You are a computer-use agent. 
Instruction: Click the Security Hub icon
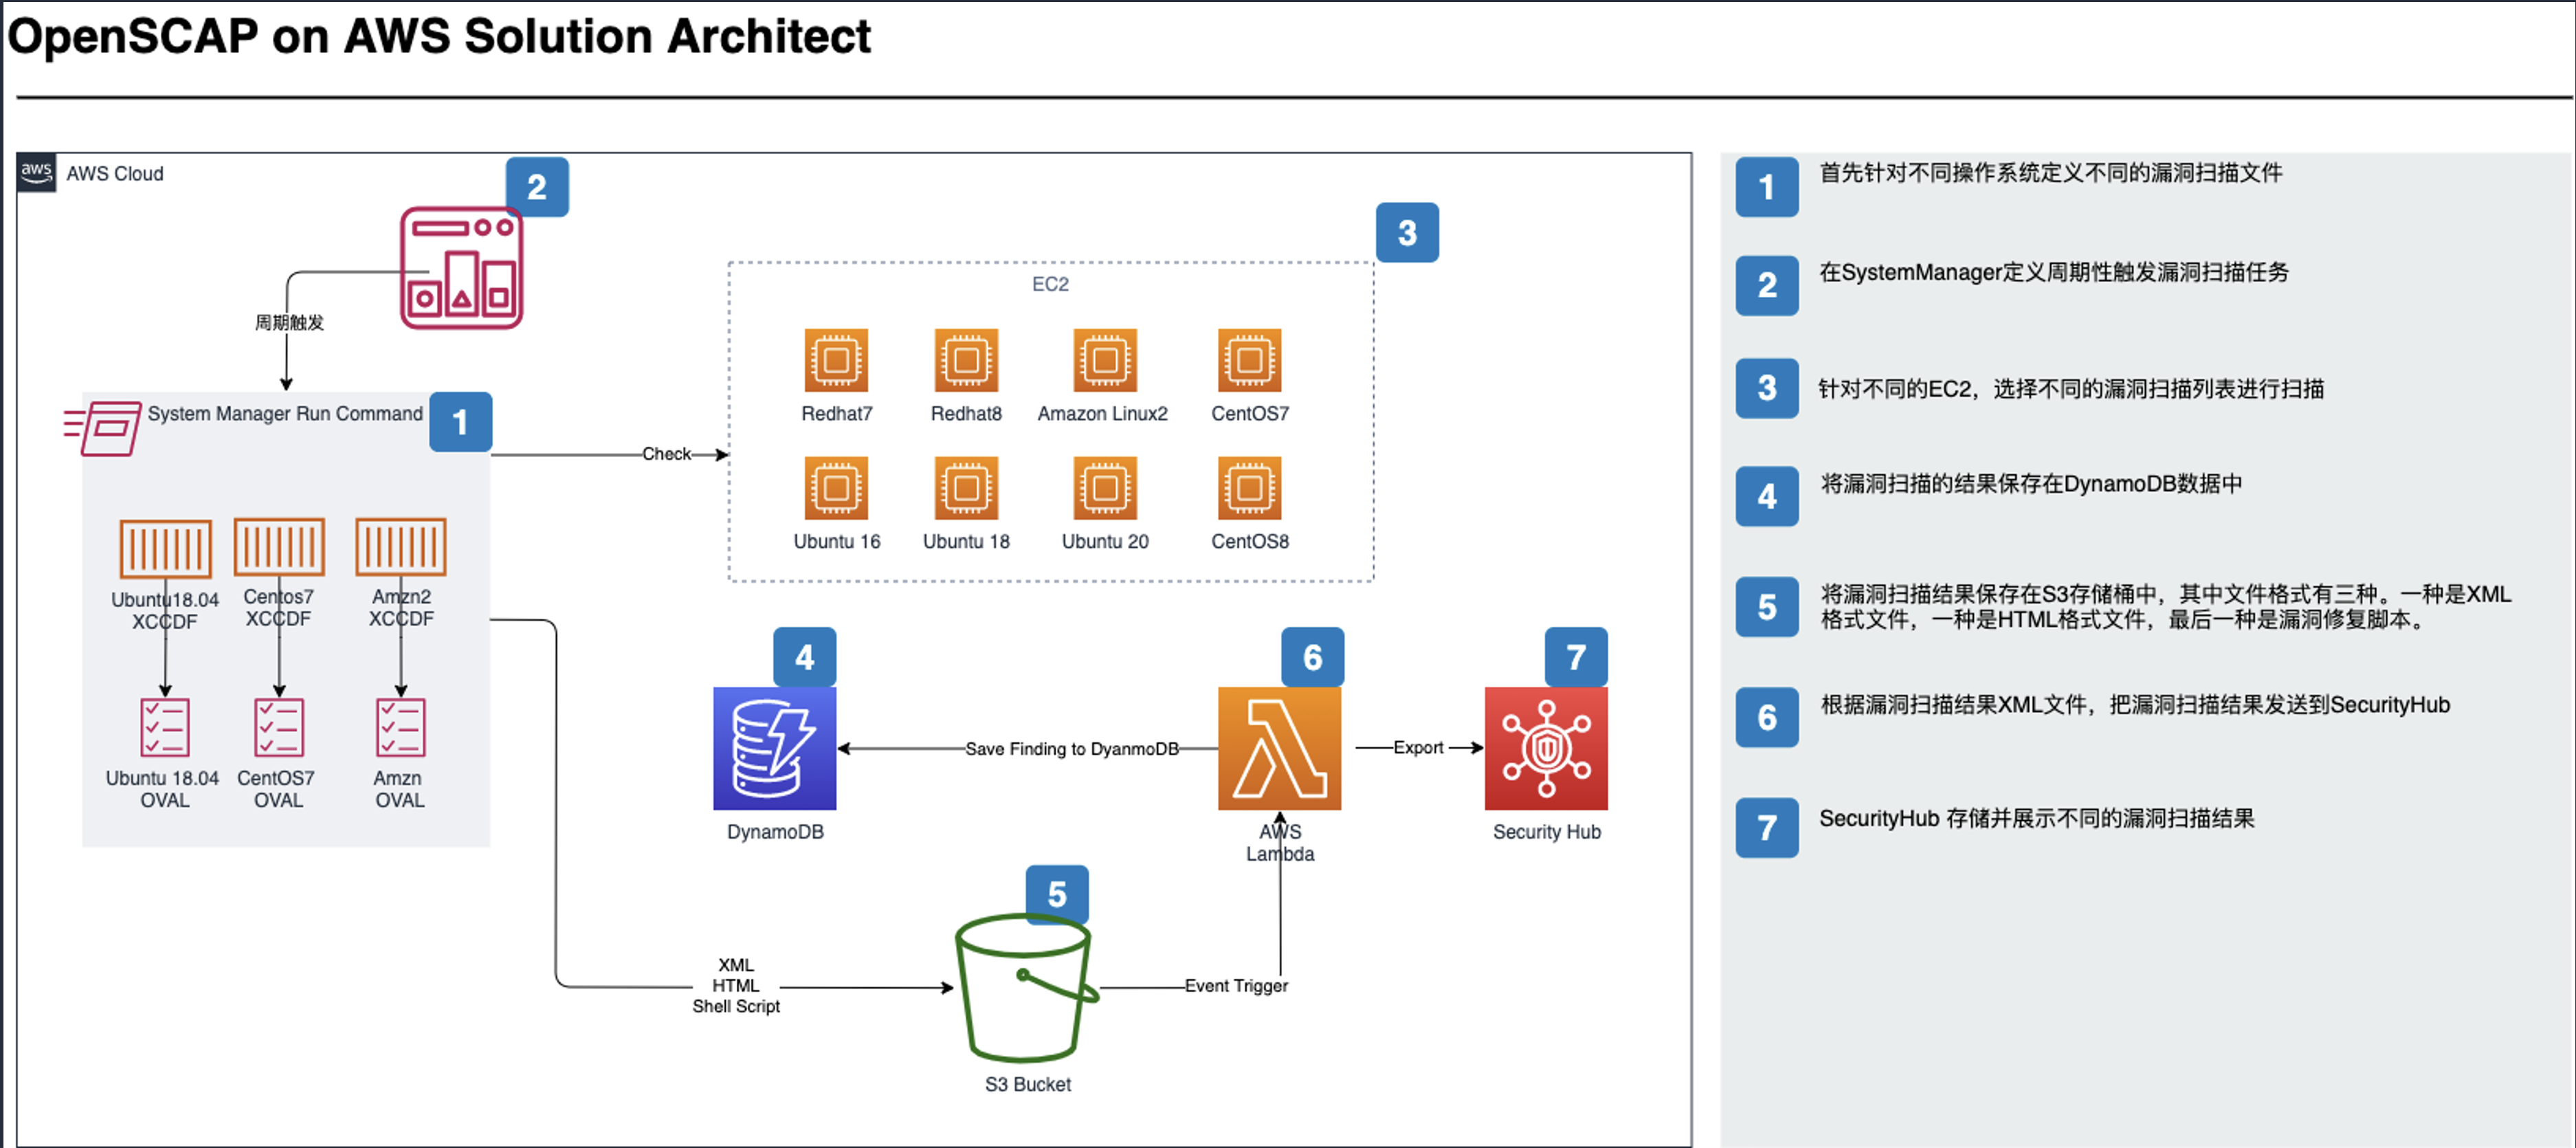[1546, 748]
